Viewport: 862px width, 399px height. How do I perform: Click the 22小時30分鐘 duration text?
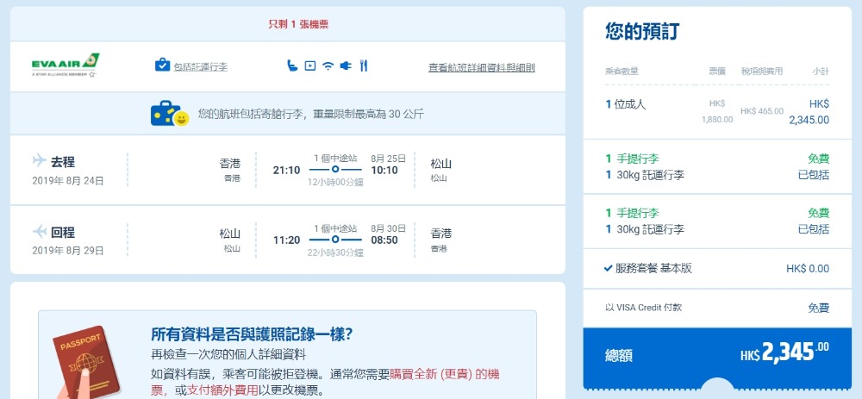(335, 252)
